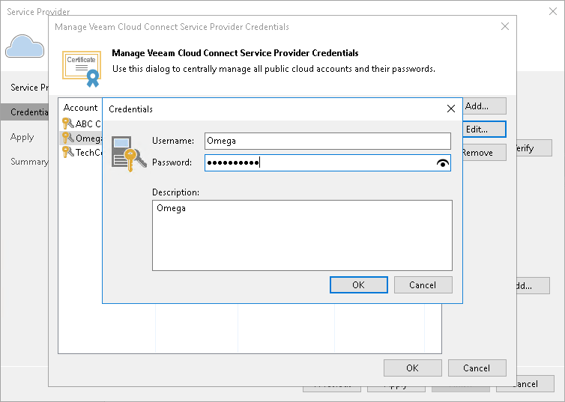Open the Summary step in the wizard sidebar
Viewport: 565px width, 402px height.
[x=29, y=162]
